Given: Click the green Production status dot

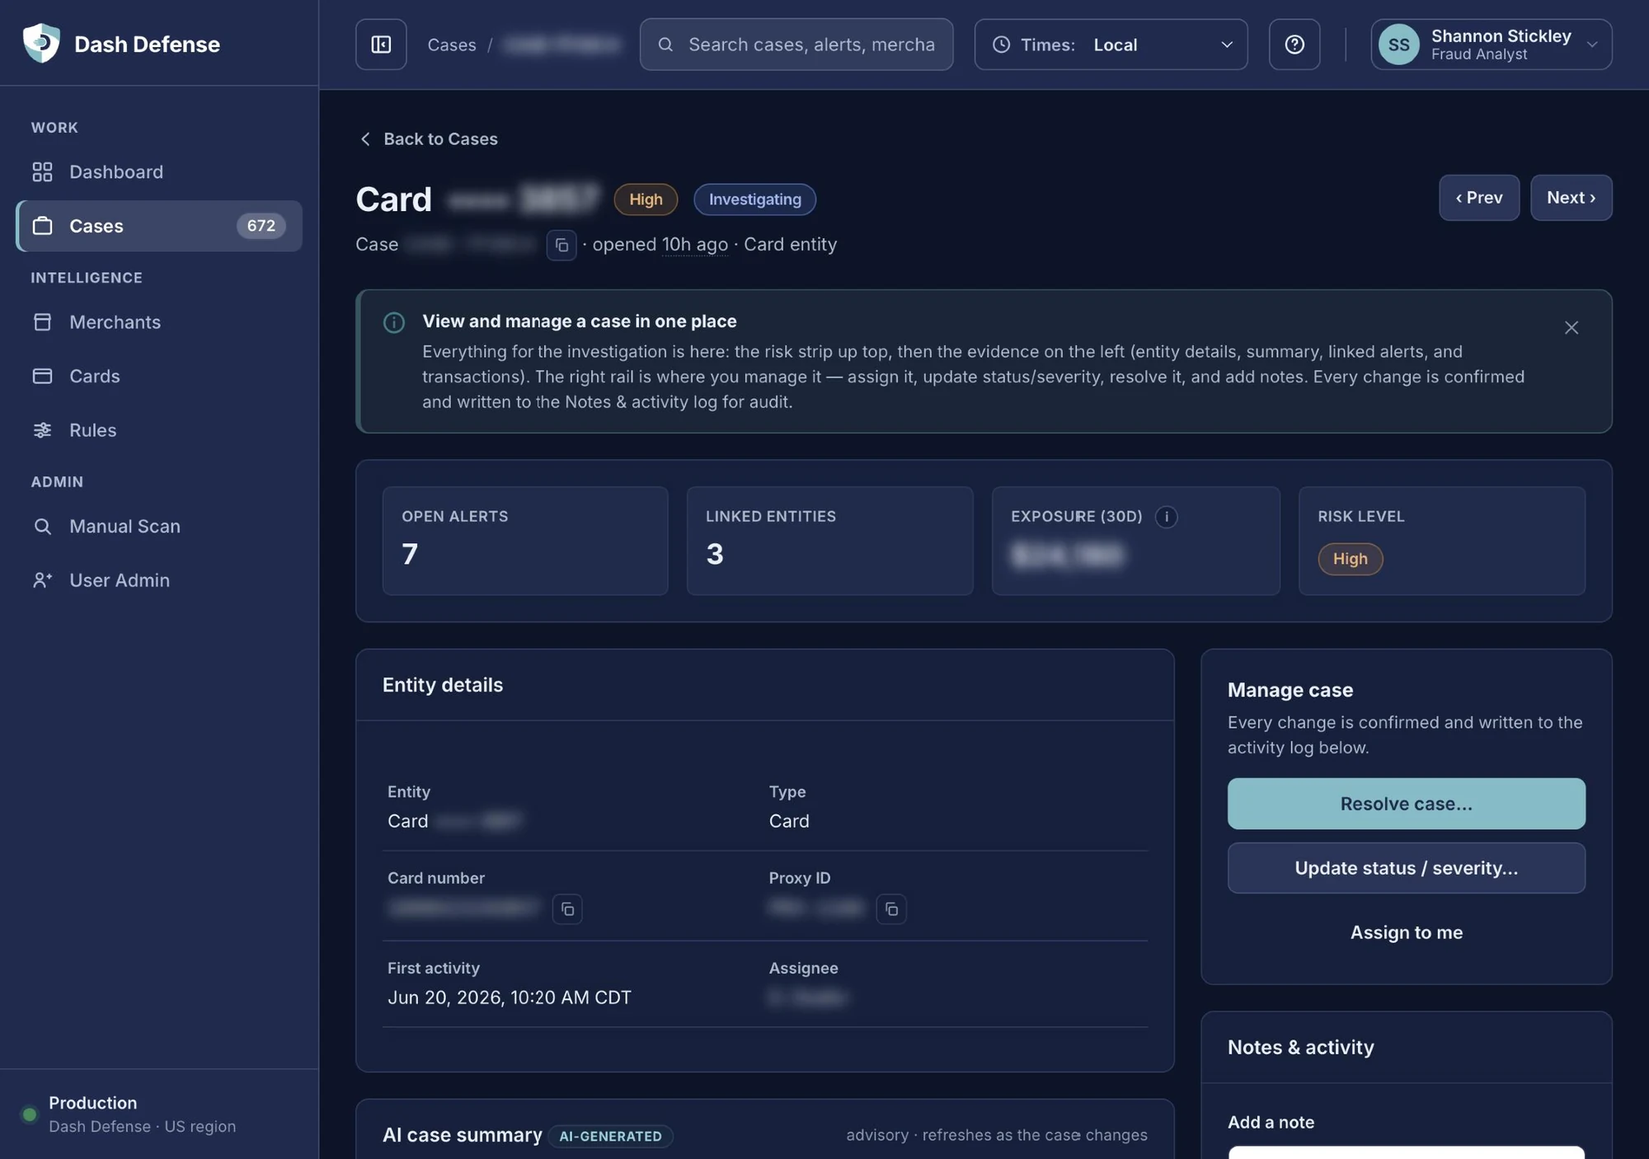Looking at the screenshot, I should click(x=30, y=1114).
